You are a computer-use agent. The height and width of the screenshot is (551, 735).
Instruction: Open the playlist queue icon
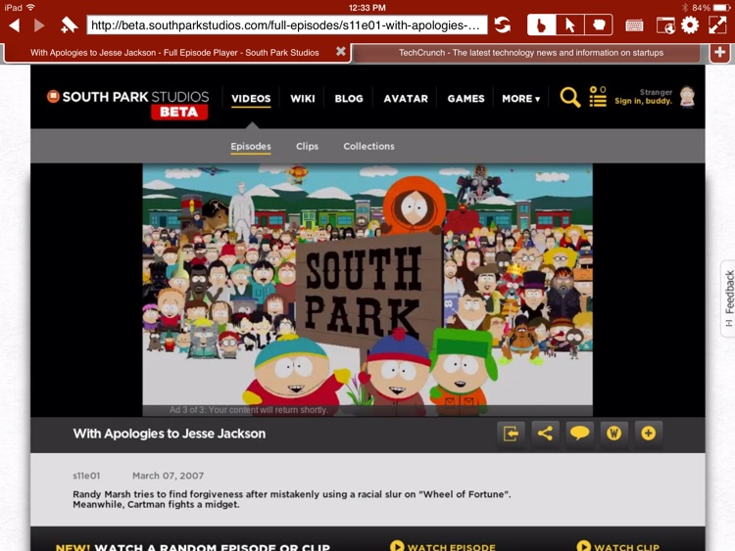(x=598, y=97)
